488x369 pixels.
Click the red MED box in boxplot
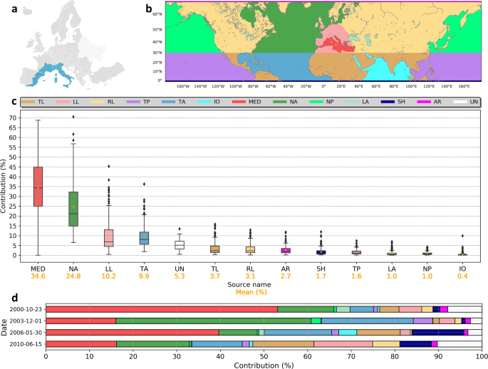38,187
